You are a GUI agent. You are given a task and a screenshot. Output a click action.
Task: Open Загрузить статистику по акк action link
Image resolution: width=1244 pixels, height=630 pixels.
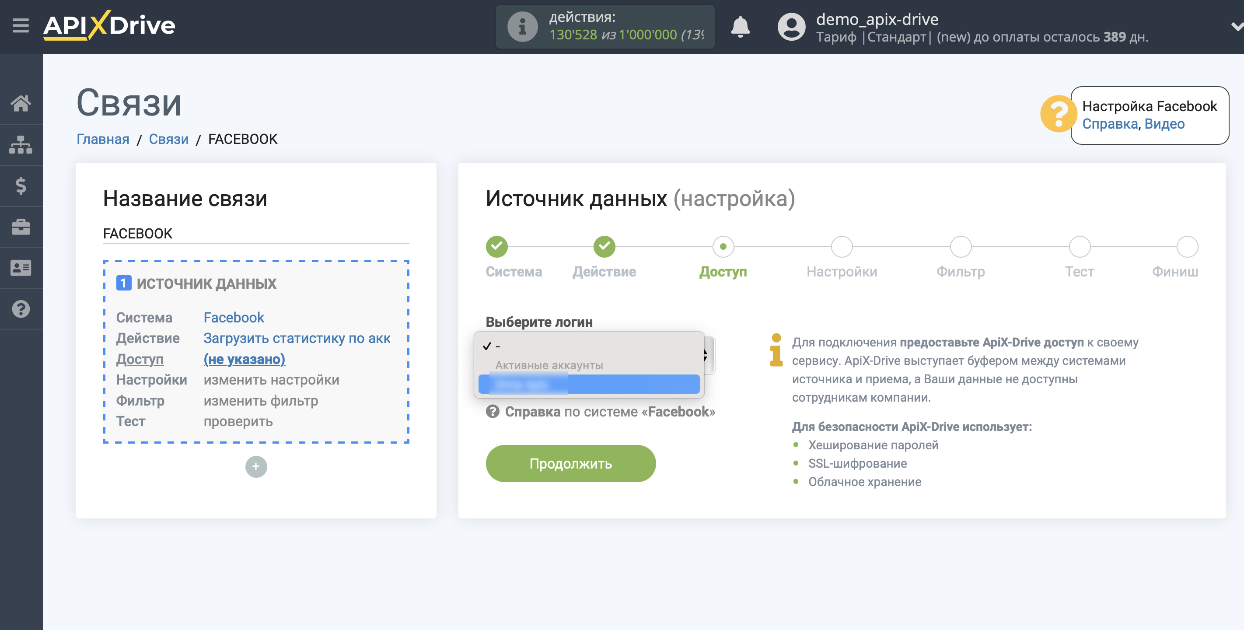pyautogui.click(x=297, y=338)
